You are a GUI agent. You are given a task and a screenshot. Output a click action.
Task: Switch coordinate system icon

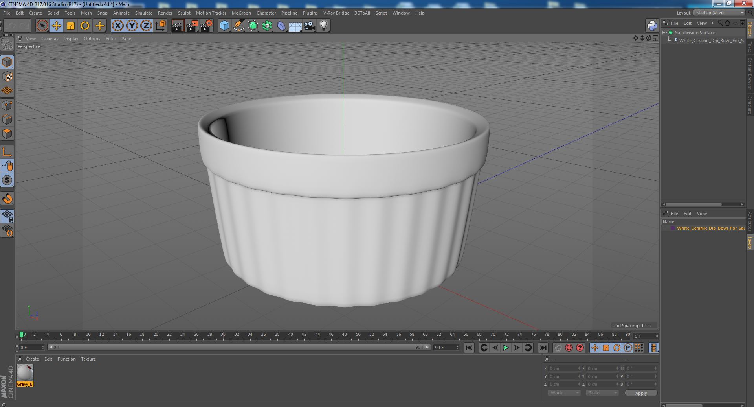(x=161, y=26)
